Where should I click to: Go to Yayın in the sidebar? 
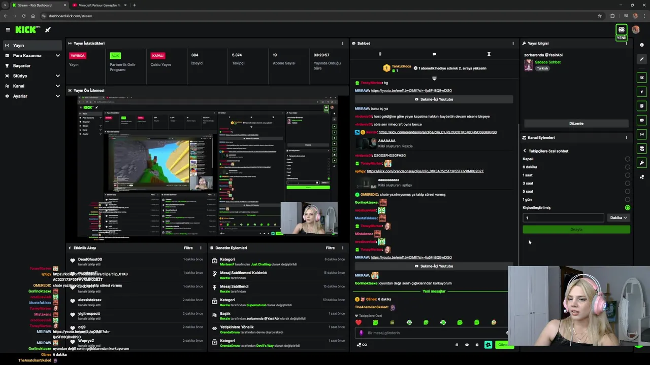click(x=32, y=45)
